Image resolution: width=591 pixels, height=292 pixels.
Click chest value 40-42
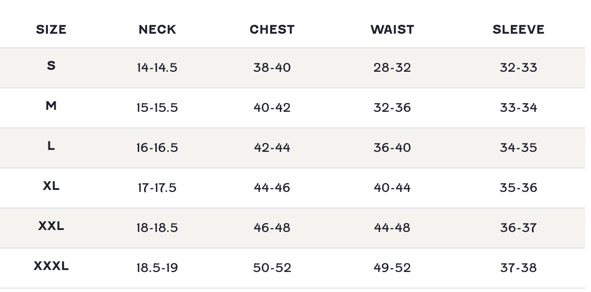pos(272,107)
